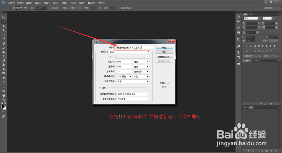Switch to the 段落 tab
The height and width of the screenshot is (153, 282).
tap(251, 14)
